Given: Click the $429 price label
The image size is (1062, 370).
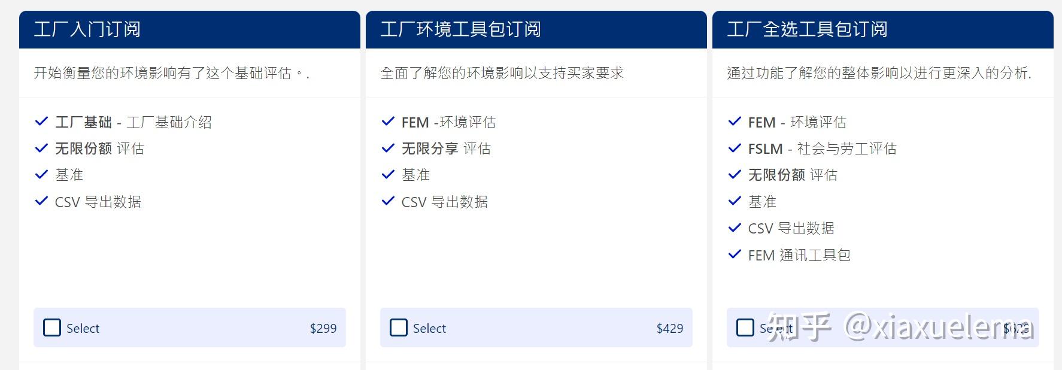Looking at the screenshot, I should 670,328.
